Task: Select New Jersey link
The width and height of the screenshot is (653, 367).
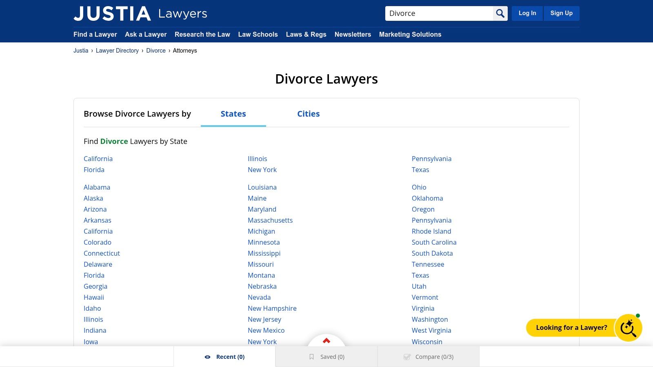Action: 264,319
